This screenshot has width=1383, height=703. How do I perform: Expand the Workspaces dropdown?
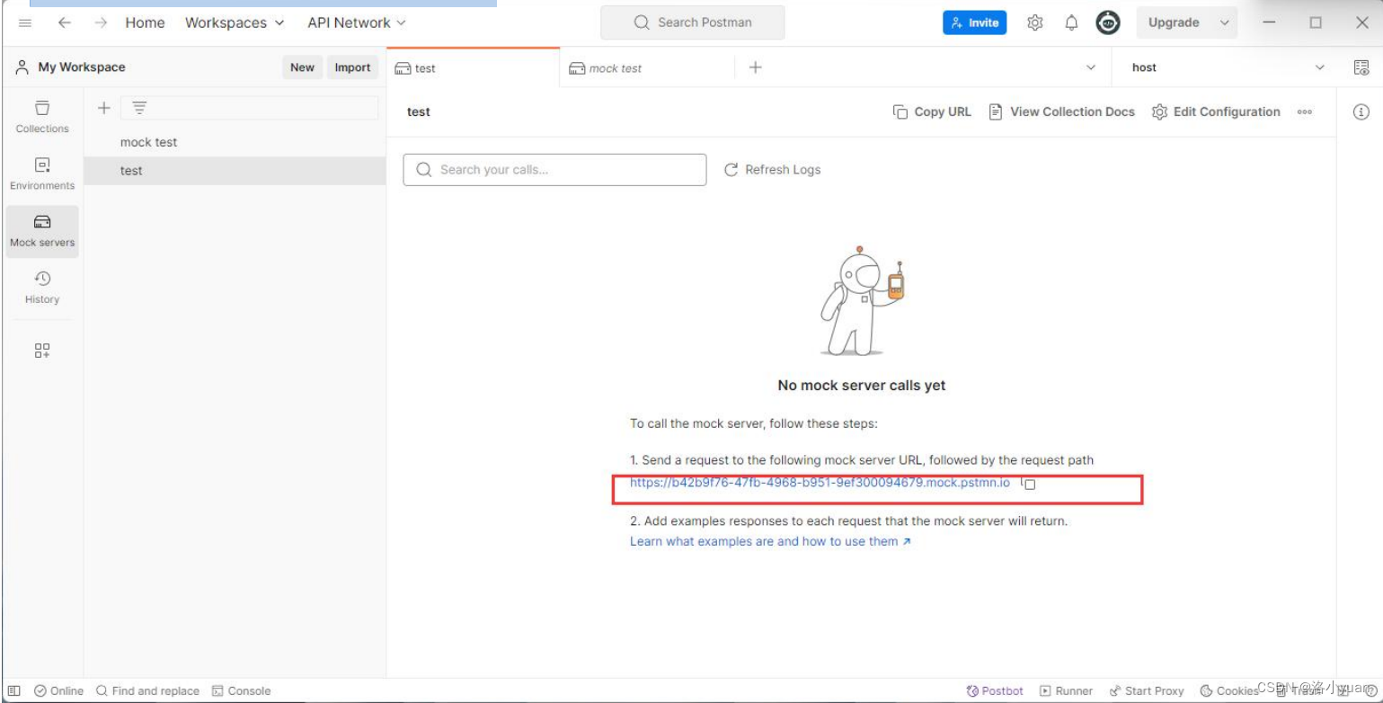235,22
